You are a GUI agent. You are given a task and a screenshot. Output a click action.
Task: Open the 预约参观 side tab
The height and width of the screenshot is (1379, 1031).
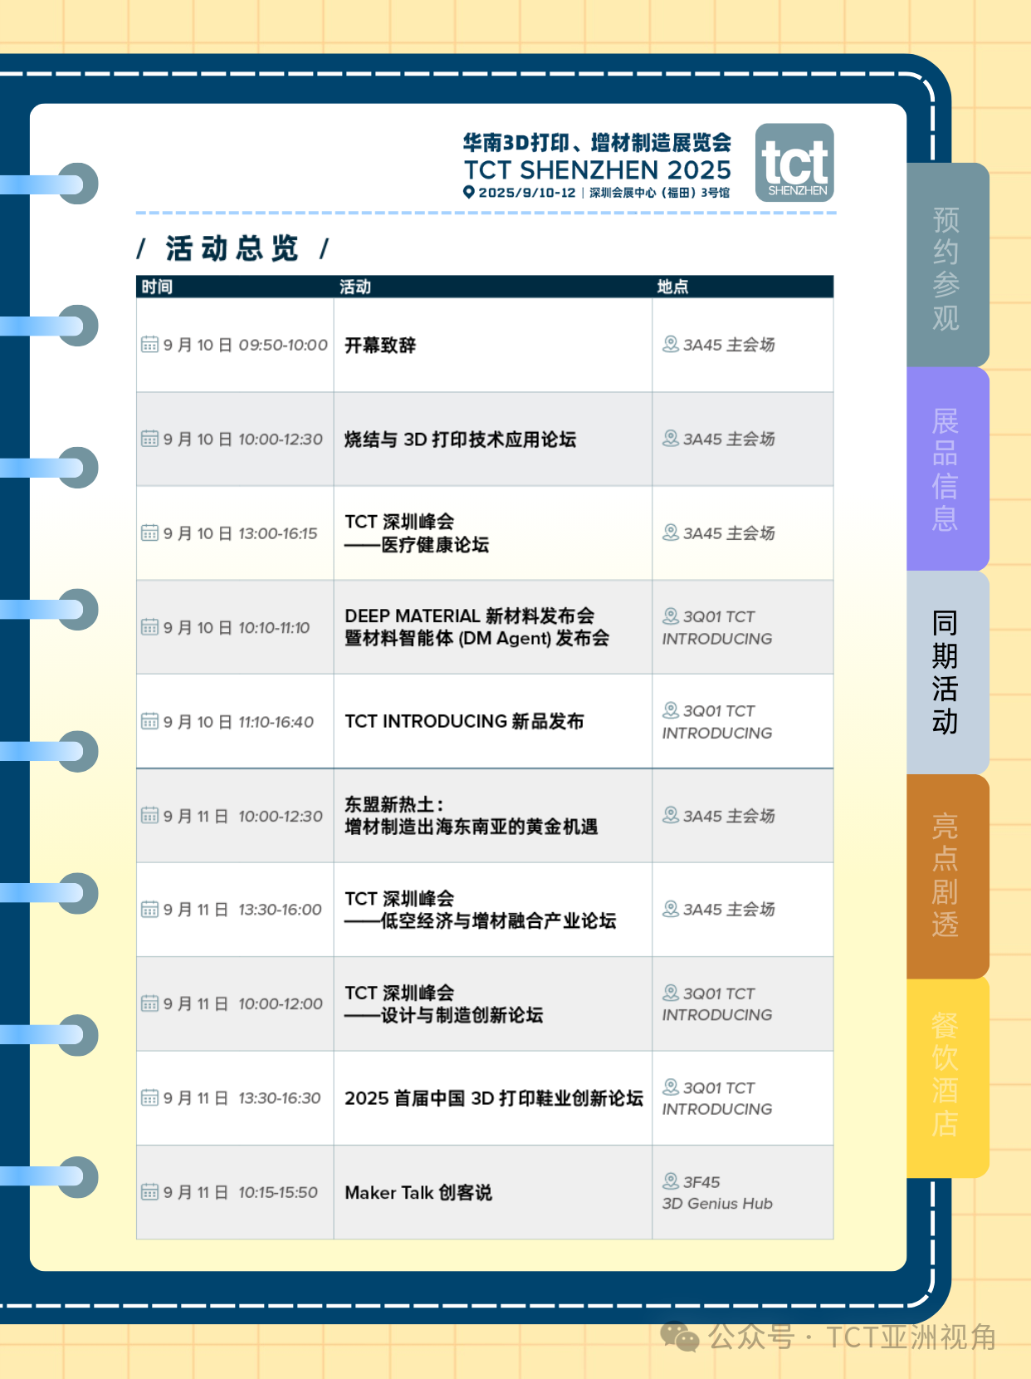[x=947, y=266]
